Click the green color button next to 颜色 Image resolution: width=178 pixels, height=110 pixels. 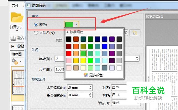tap(69, 25)
